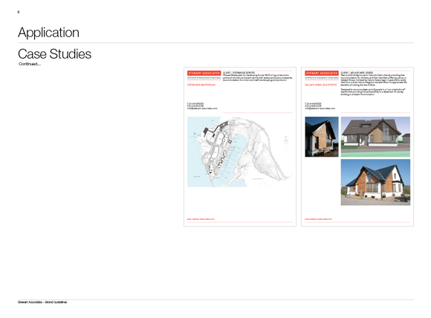Open the small cabin gable photo
431x318 pixels.
pyautogui.click(x=322, y=137)
